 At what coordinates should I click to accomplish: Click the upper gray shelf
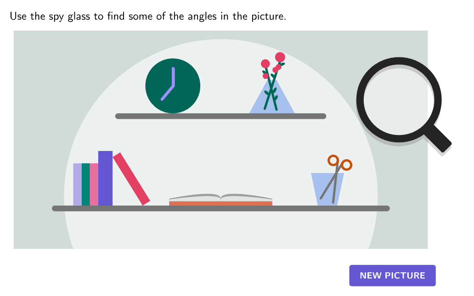[220, 116]
